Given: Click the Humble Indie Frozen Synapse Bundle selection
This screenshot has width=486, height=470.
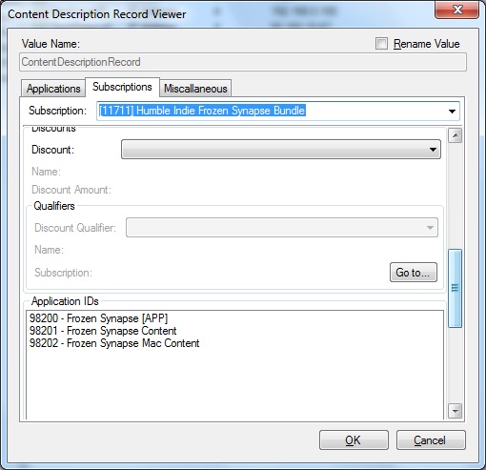Looking at the screenshot, I should click(202, 111).
